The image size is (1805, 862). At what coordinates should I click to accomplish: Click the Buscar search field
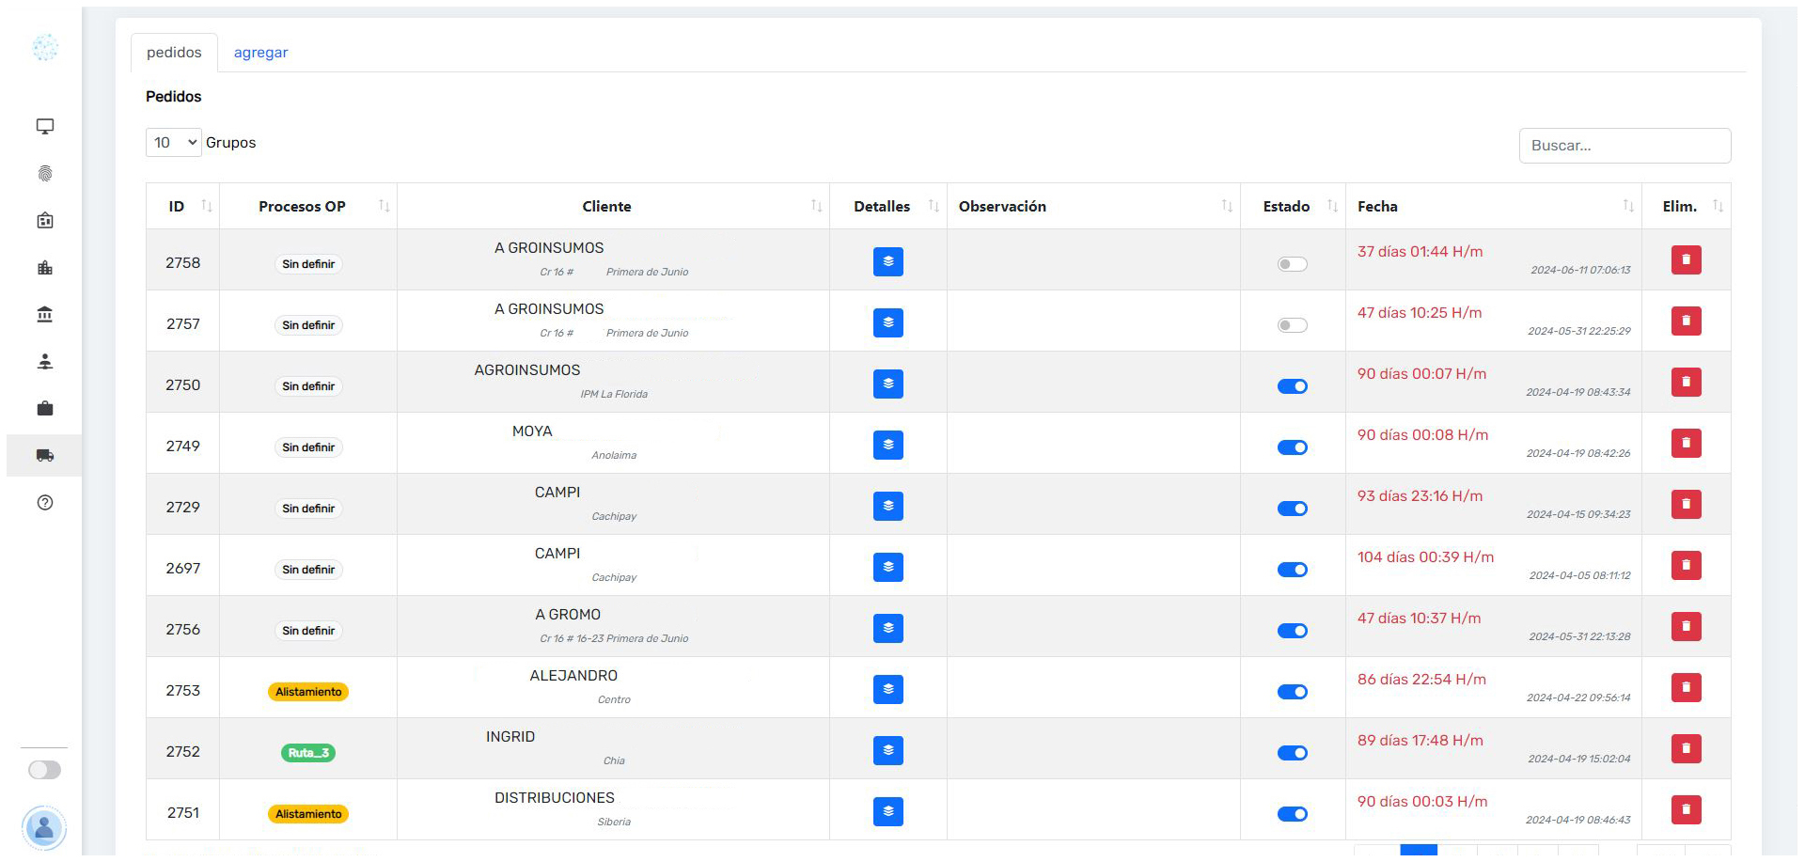tap(1624, 146)
